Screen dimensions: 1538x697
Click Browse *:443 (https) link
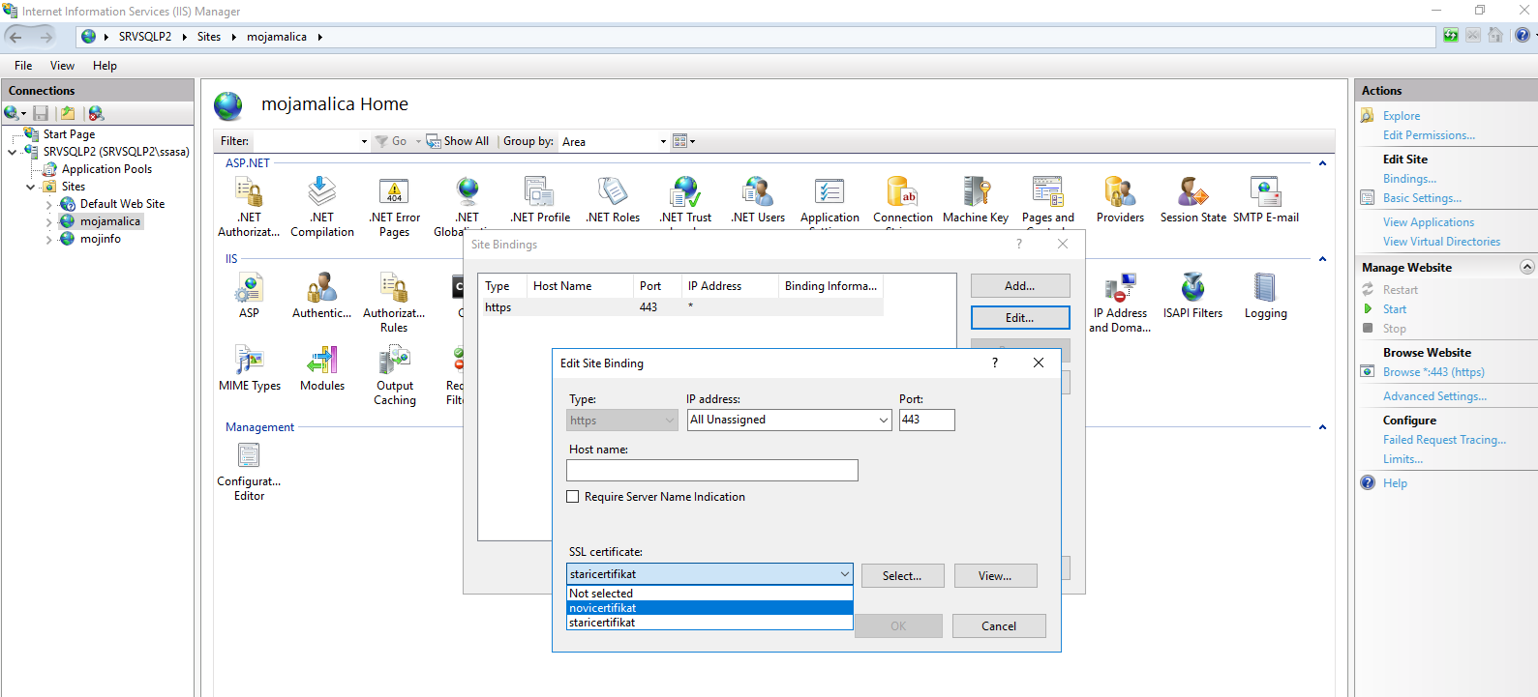[x=1433, y=372]
